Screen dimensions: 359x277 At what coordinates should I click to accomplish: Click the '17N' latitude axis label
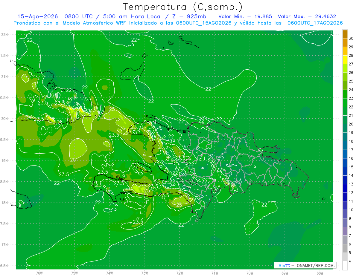[x=4, y=245]
